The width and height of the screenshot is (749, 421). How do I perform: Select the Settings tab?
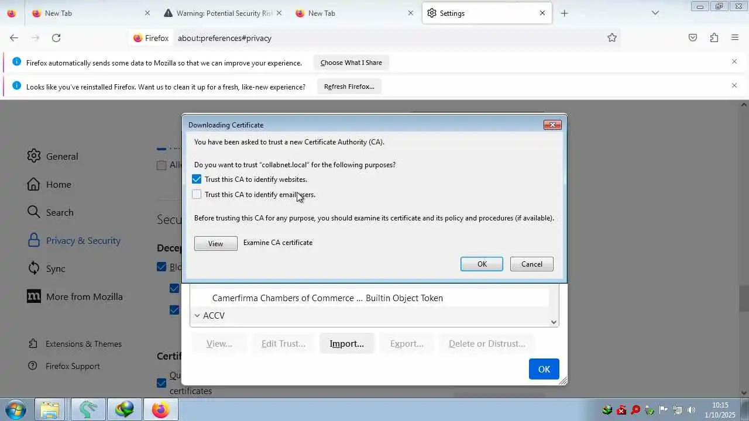tap(487, 13)
